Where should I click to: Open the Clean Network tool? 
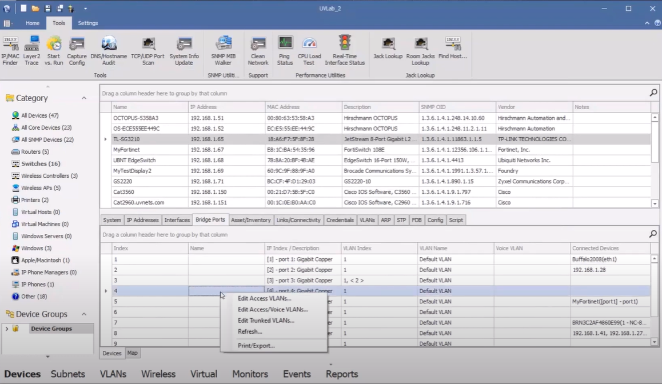258,51
